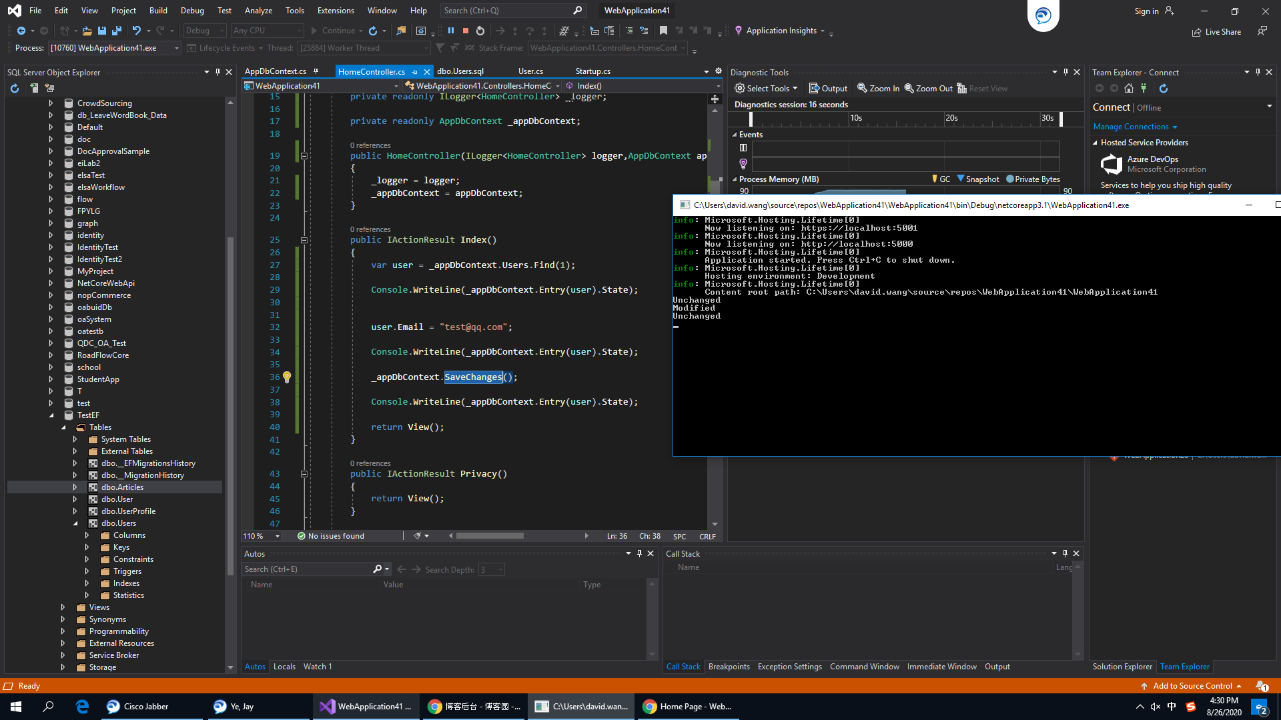Viewport: 1281px width, 720px height.
Task: Click the editor horizontal scrollbar thumb
Action: click(x=490, y=536)
